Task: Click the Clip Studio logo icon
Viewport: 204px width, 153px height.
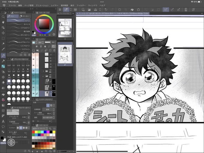Action: tap(4, 5)
